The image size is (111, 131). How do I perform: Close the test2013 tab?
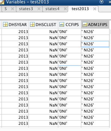[x=95, y=9]
